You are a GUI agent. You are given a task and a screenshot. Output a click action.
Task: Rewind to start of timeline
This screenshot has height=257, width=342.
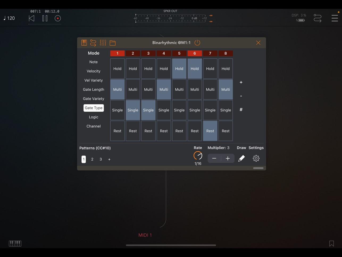coord(32,18)
